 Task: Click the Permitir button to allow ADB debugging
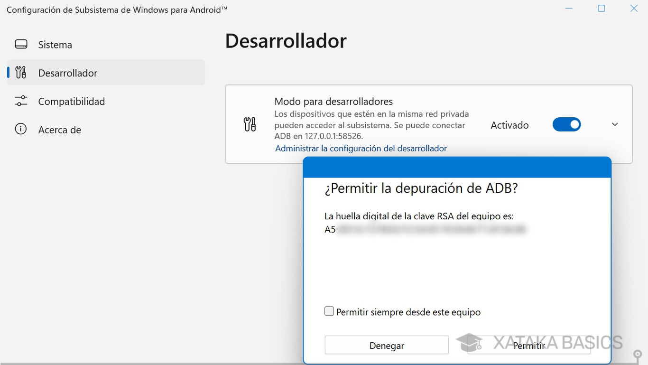528,345
